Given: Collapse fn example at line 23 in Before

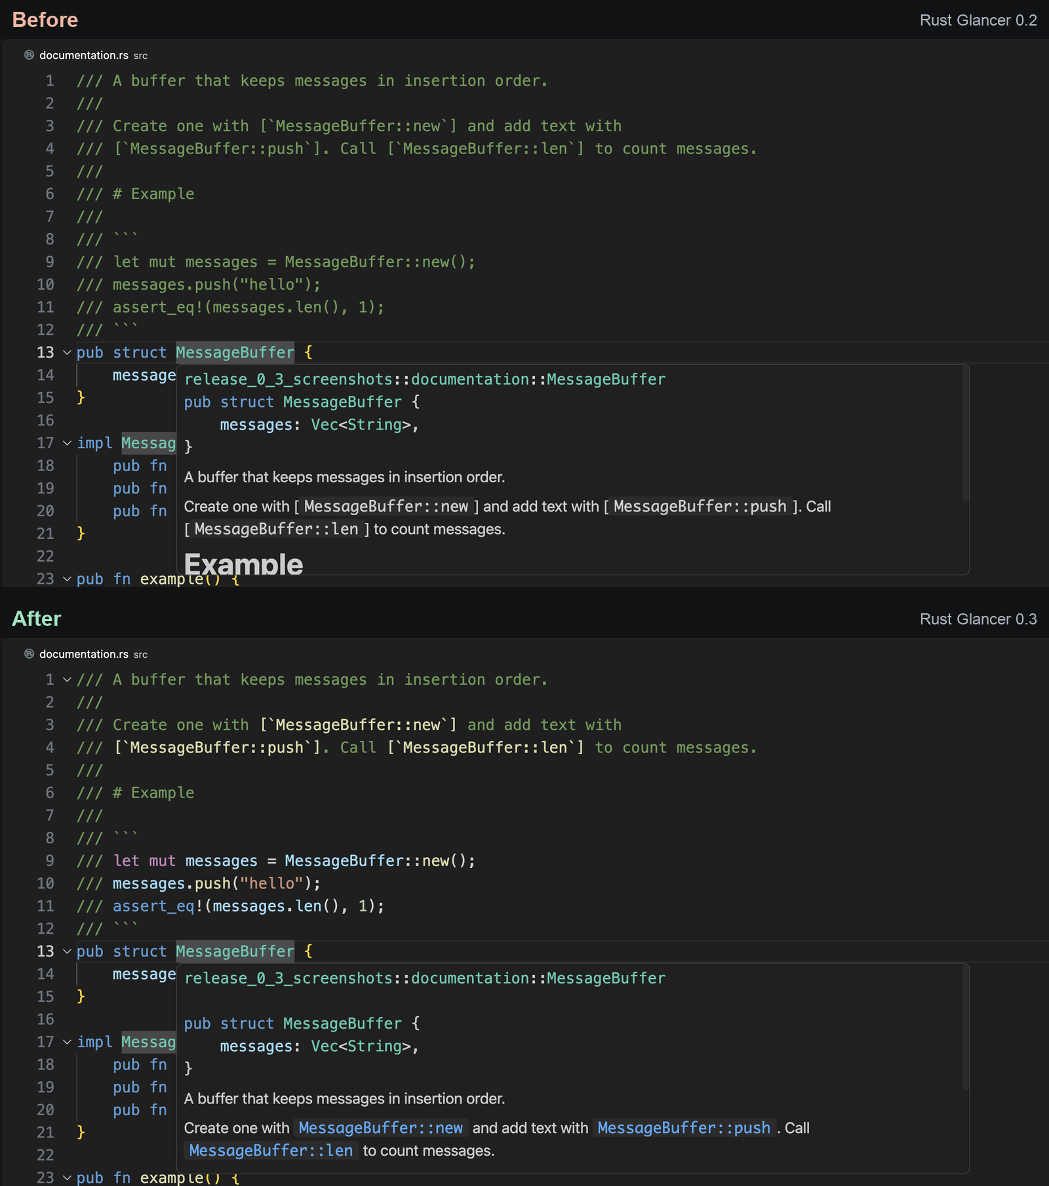Looking at the screenshot, I should (x=67, y=579).
